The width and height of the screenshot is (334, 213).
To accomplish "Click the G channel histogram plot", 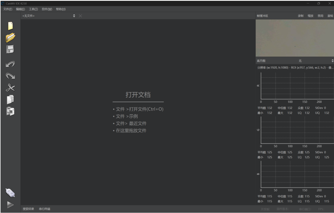I will [298, 130].
